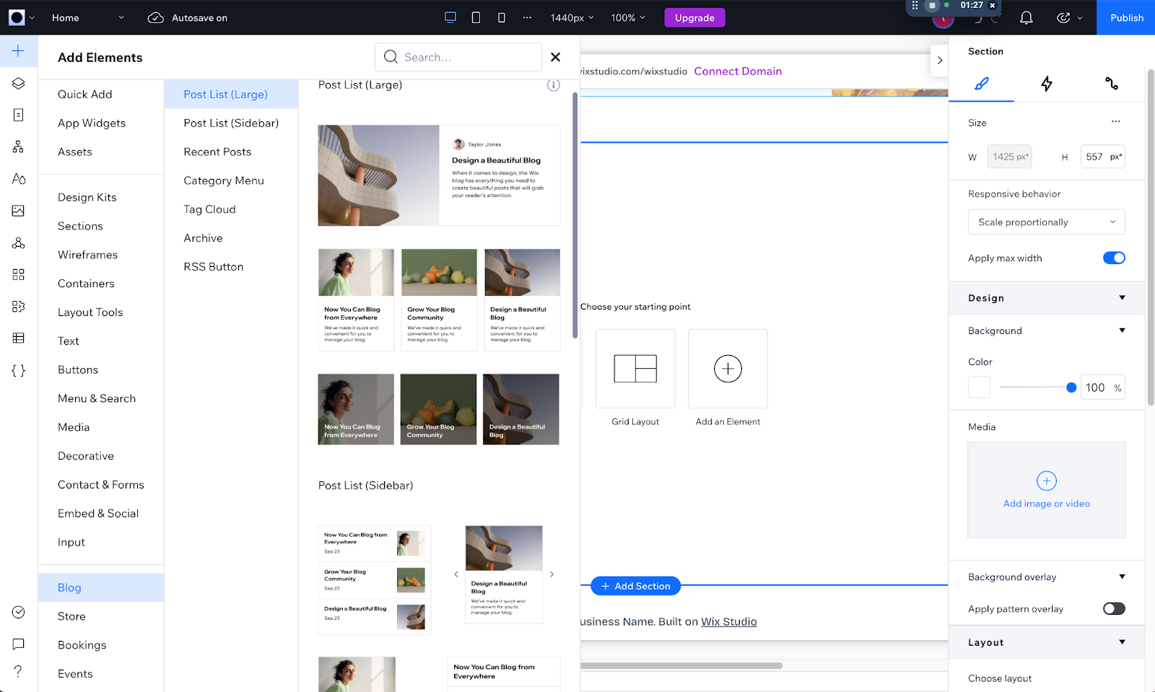The height and width of the screenshot is (692, 1155).
Task: Open the Wix Studio logo menu
Action: point(22,17)
